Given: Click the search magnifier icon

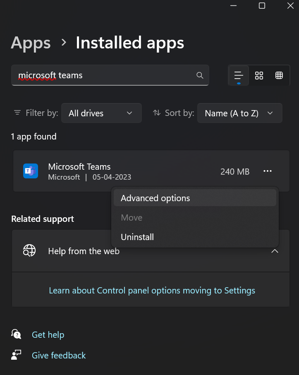Looking at the screenshot, I should [200, 75].
